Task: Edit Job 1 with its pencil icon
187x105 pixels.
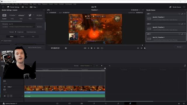Action: point(182,14)
